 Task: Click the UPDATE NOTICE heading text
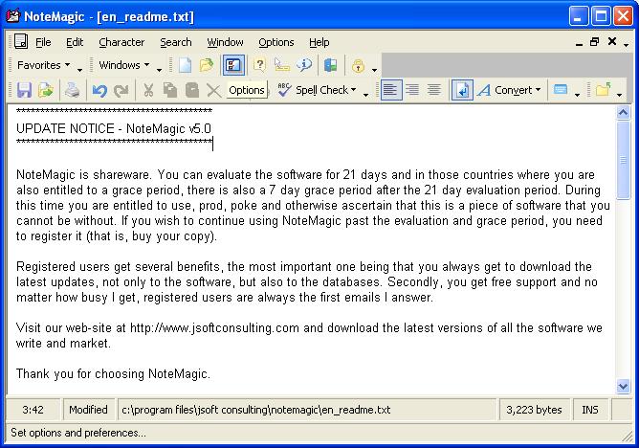113,129
